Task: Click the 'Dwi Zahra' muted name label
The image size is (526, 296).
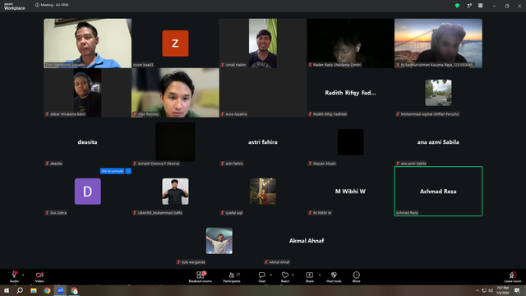Action: click(56, 213)
